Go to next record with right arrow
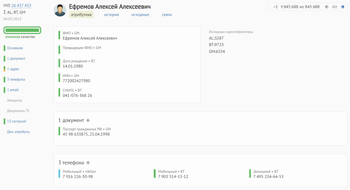The height and width of the screenshot is (190, 350). click(x=343, y=7)
